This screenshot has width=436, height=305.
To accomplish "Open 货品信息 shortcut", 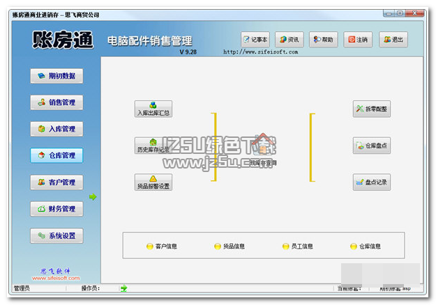I will point(230,247).
